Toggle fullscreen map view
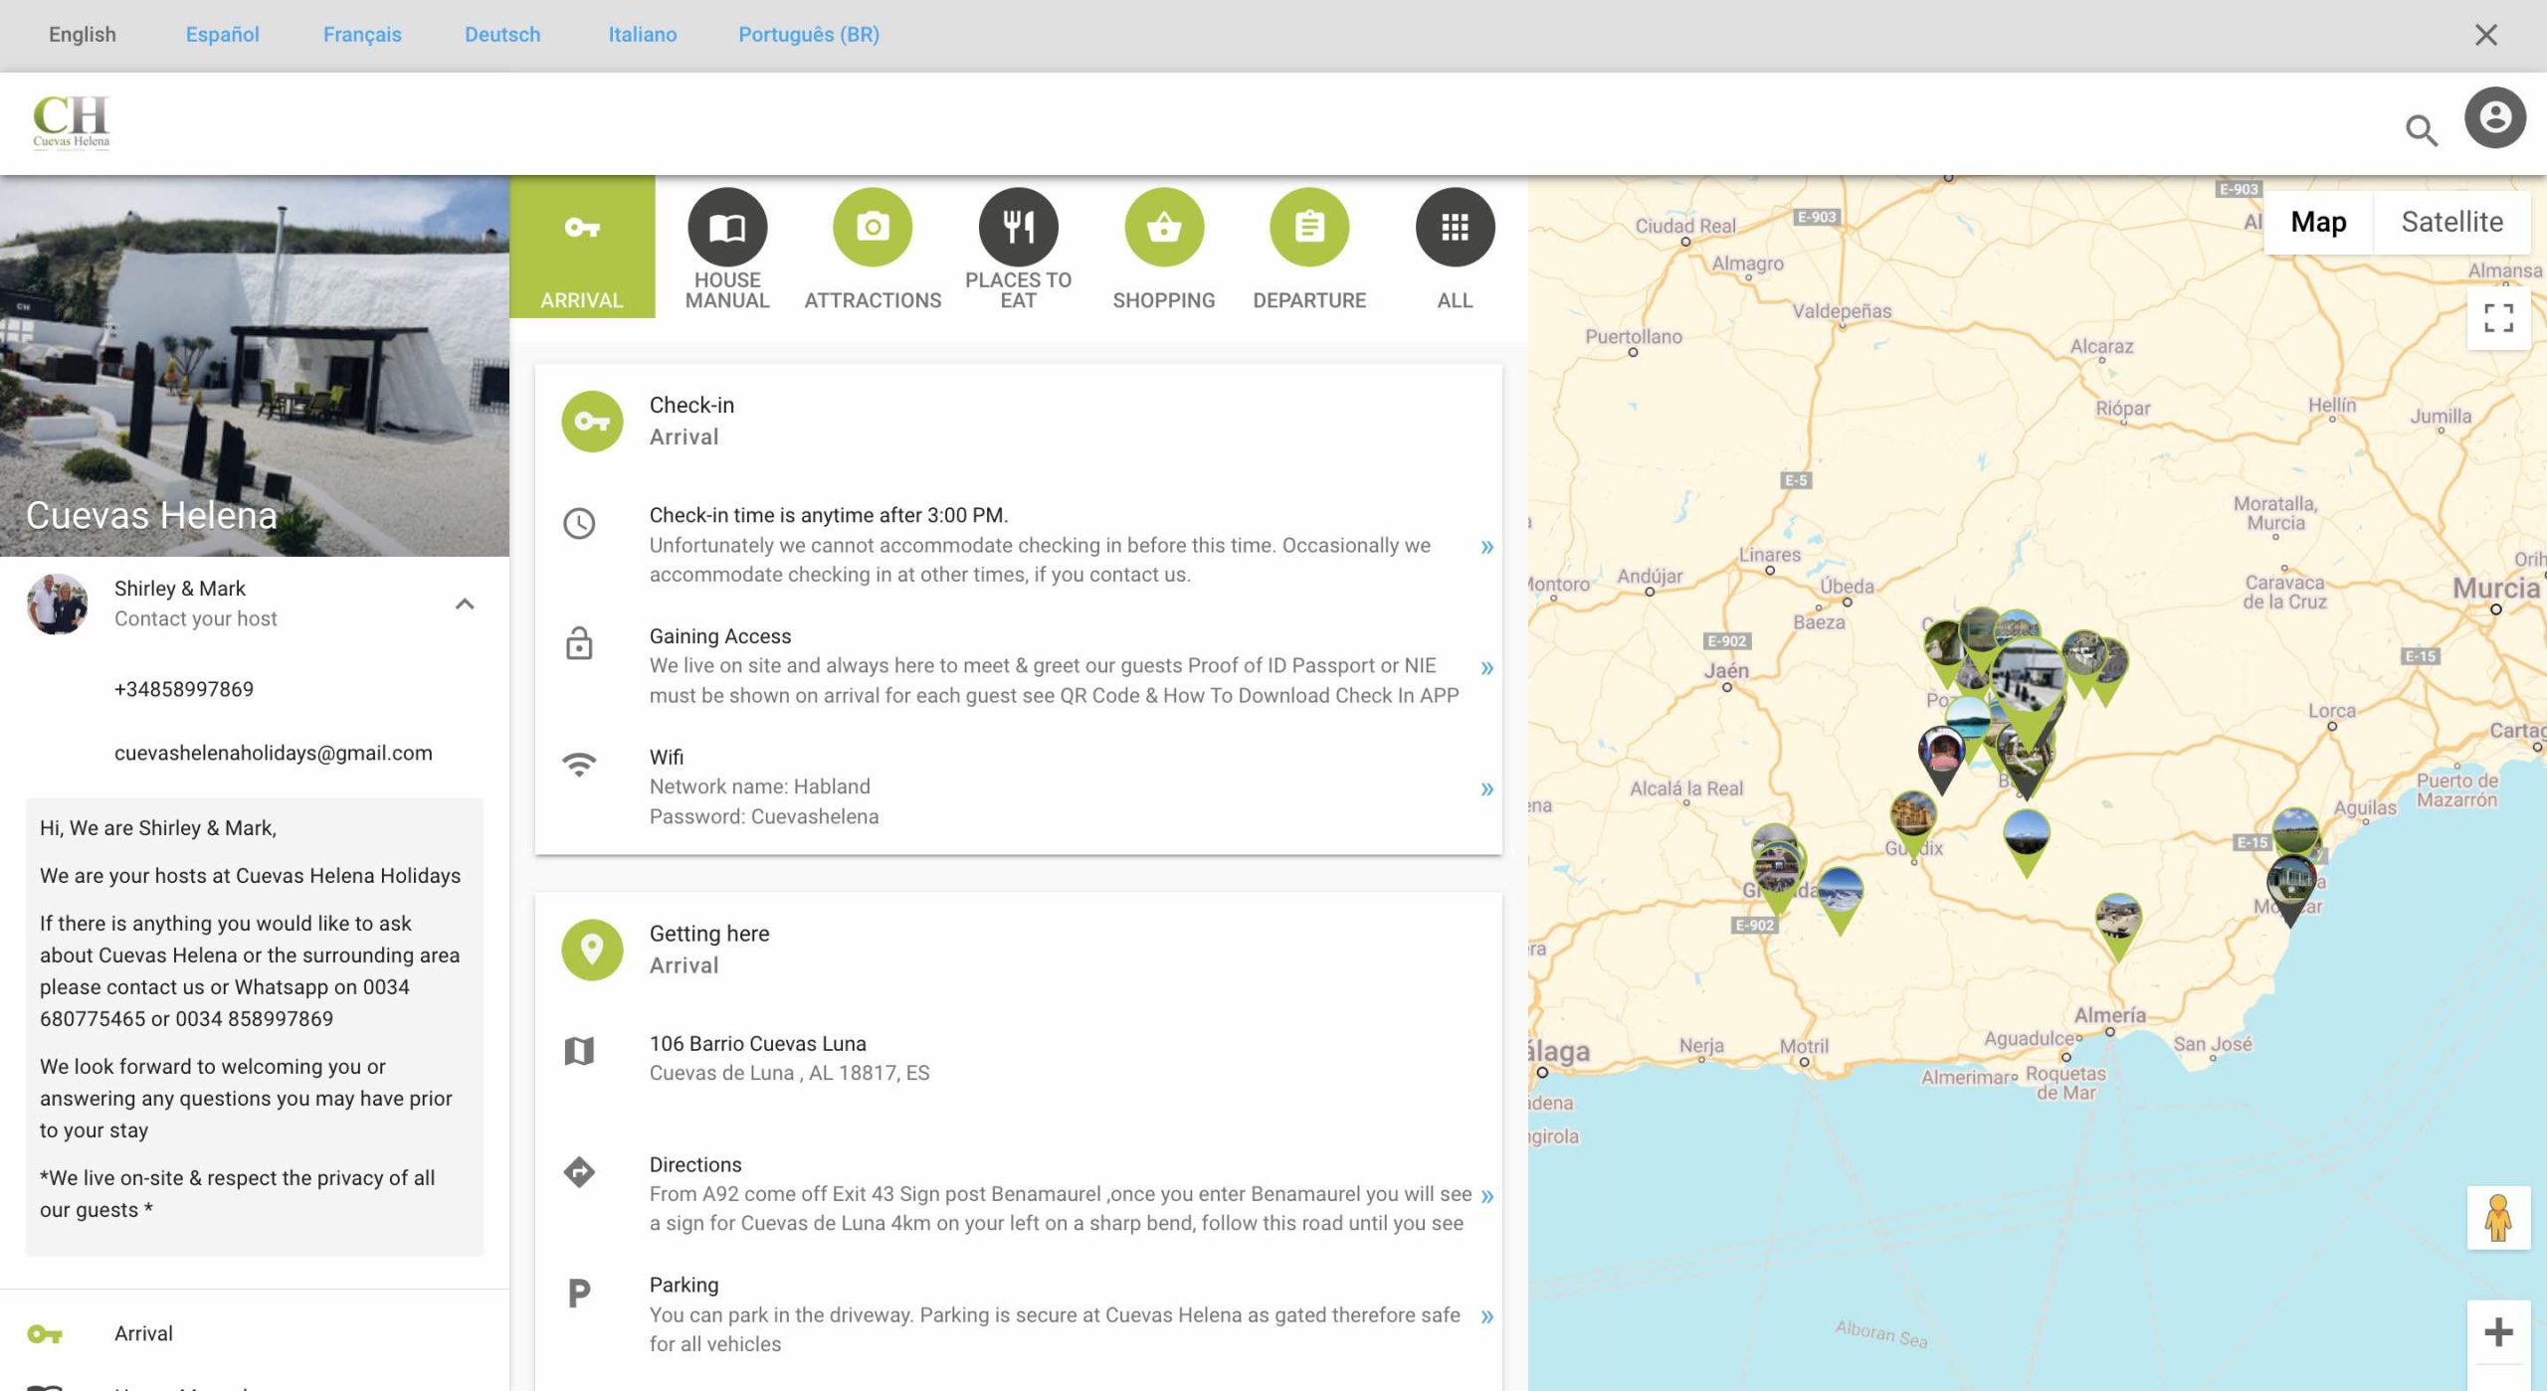 click(x=2498, y=318)
